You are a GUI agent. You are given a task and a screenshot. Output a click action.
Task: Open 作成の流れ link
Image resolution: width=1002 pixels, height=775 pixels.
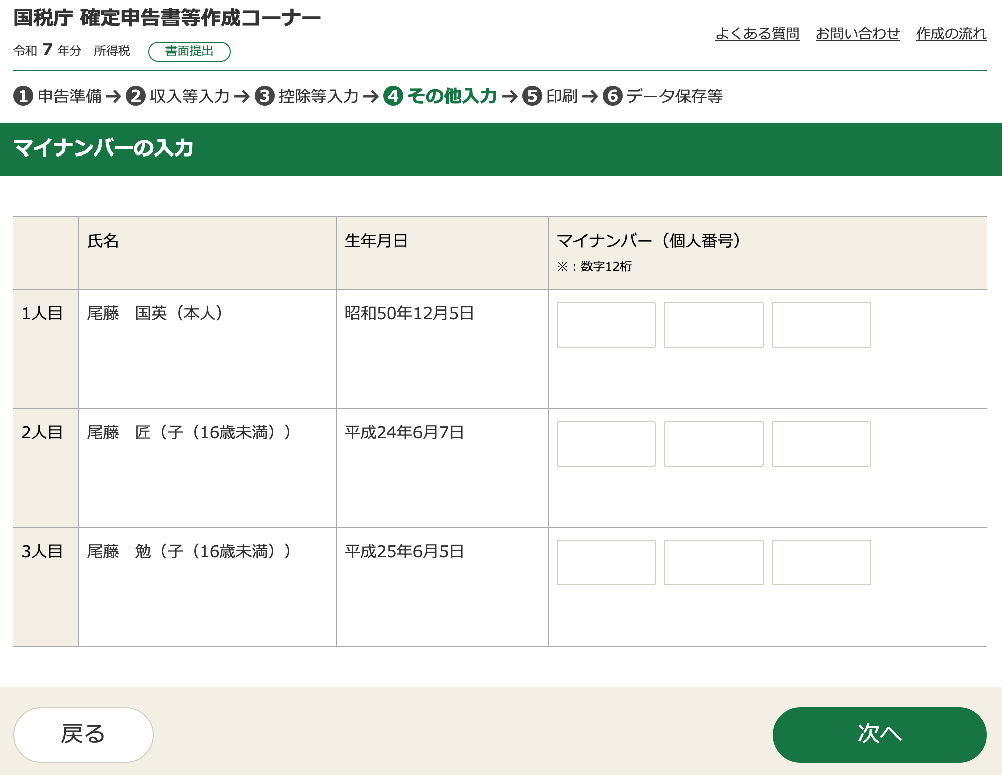[x=951, y=34]
